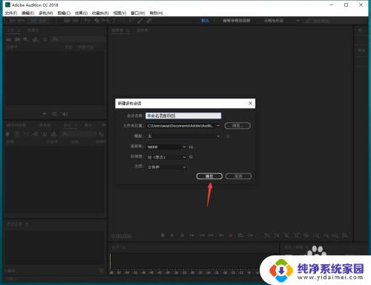Screen dimensions: 371x285
Task: Expand the master channel dropdown showing 立体声
Action: tap(184, 167)
